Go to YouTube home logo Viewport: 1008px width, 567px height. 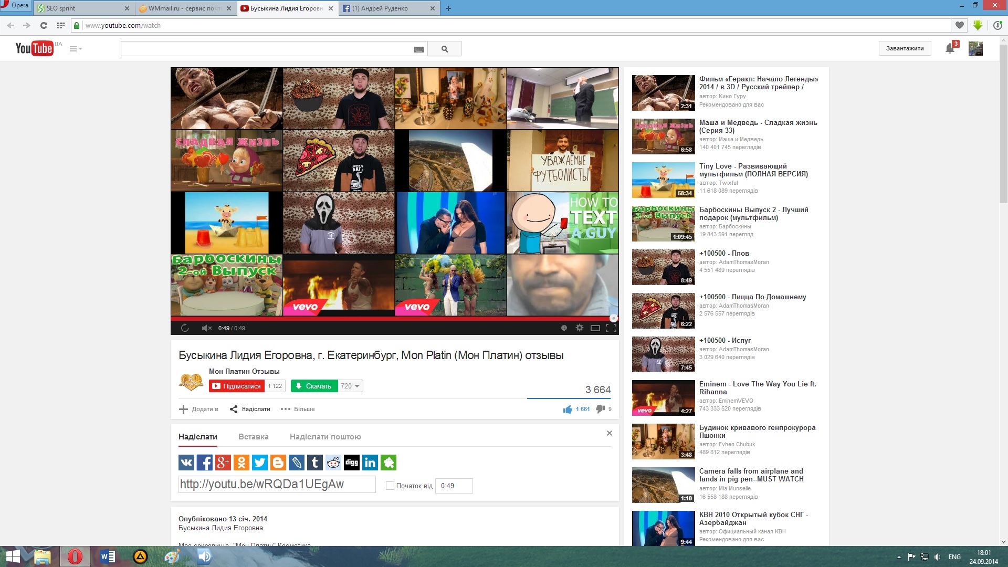point(35,48)
